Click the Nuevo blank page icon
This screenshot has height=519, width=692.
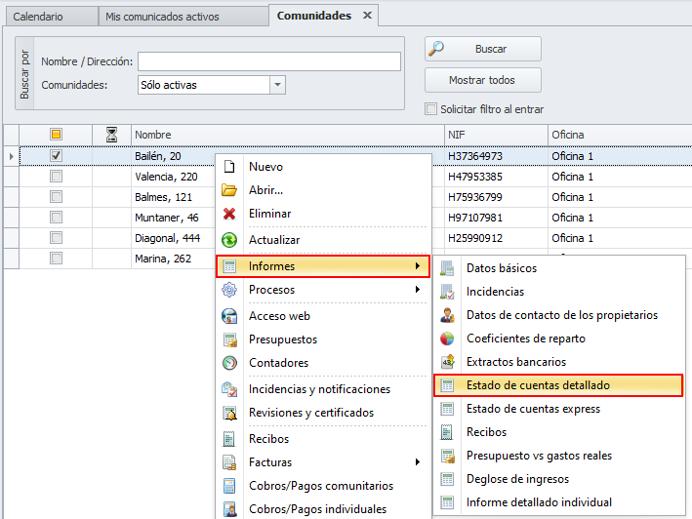pyautogui.click(x=229, y=167)
